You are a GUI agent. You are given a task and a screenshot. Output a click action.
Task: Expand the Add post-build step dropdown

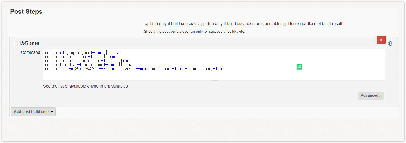[x=33, y=112]
